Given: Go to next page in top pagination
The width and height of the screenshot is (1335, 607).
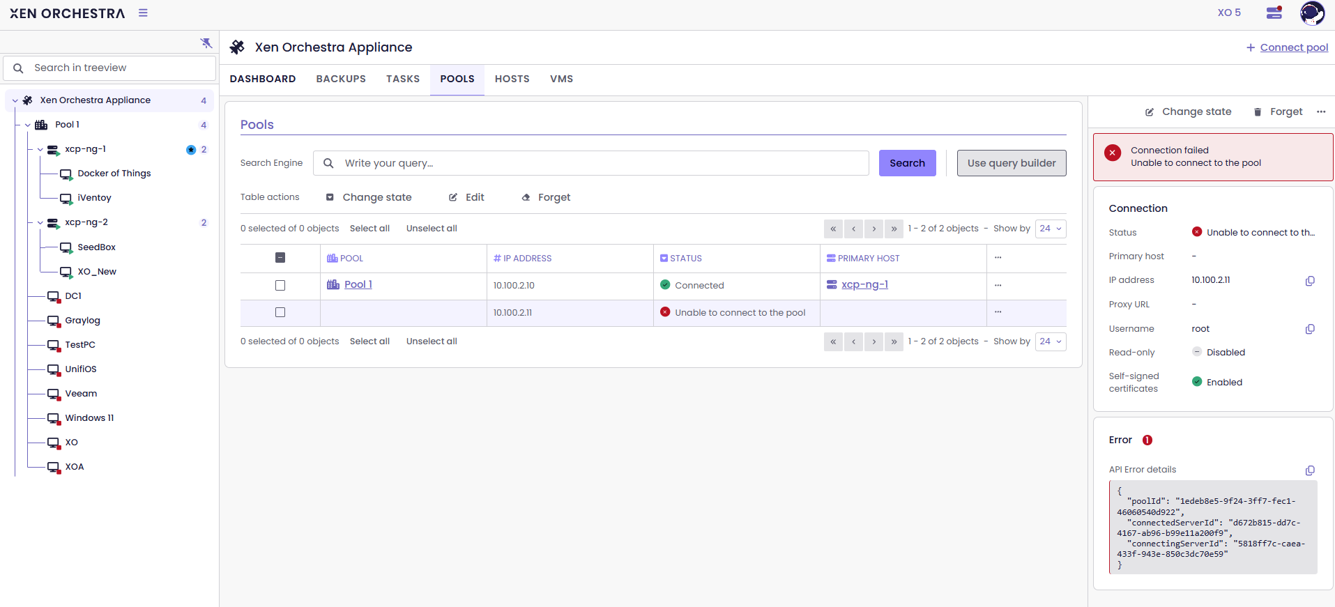Looking at the screenshot, I should coord(874,229).
